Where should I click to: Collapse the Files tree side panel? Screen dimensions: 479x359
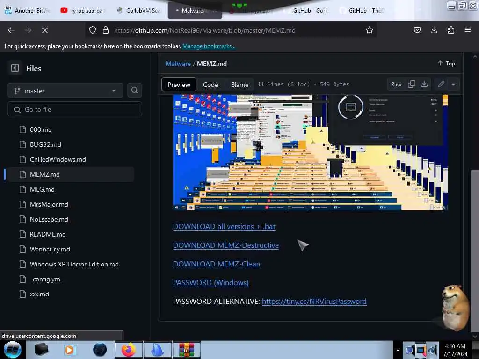15,68
